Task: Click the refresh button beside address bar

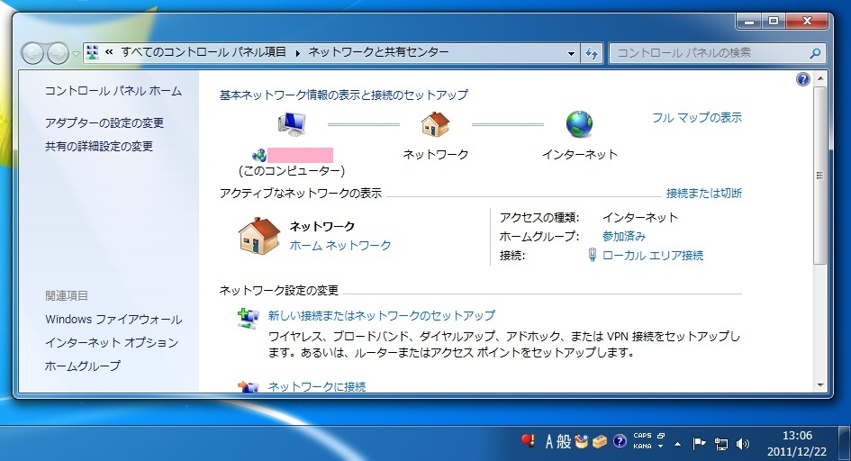Action: point(592,53)
